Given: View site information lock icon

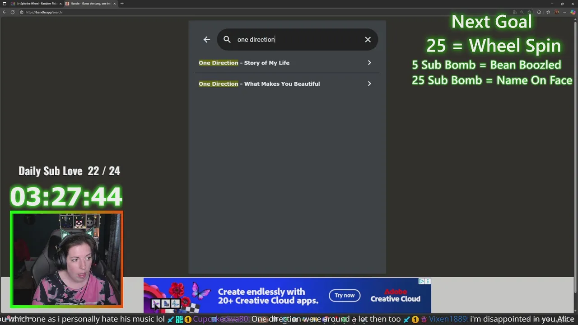Looking at the screenshot, I should (22, 12).
